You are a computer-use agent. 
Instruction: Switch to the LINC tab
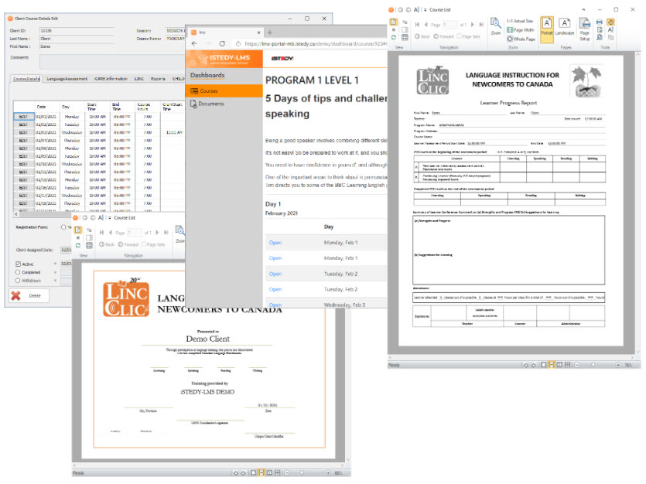(139, 79)
